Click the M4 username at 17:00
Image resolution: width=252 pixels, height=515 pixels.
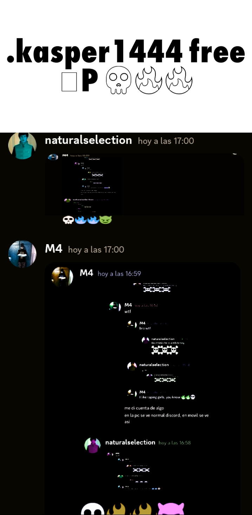coord(54,249)
